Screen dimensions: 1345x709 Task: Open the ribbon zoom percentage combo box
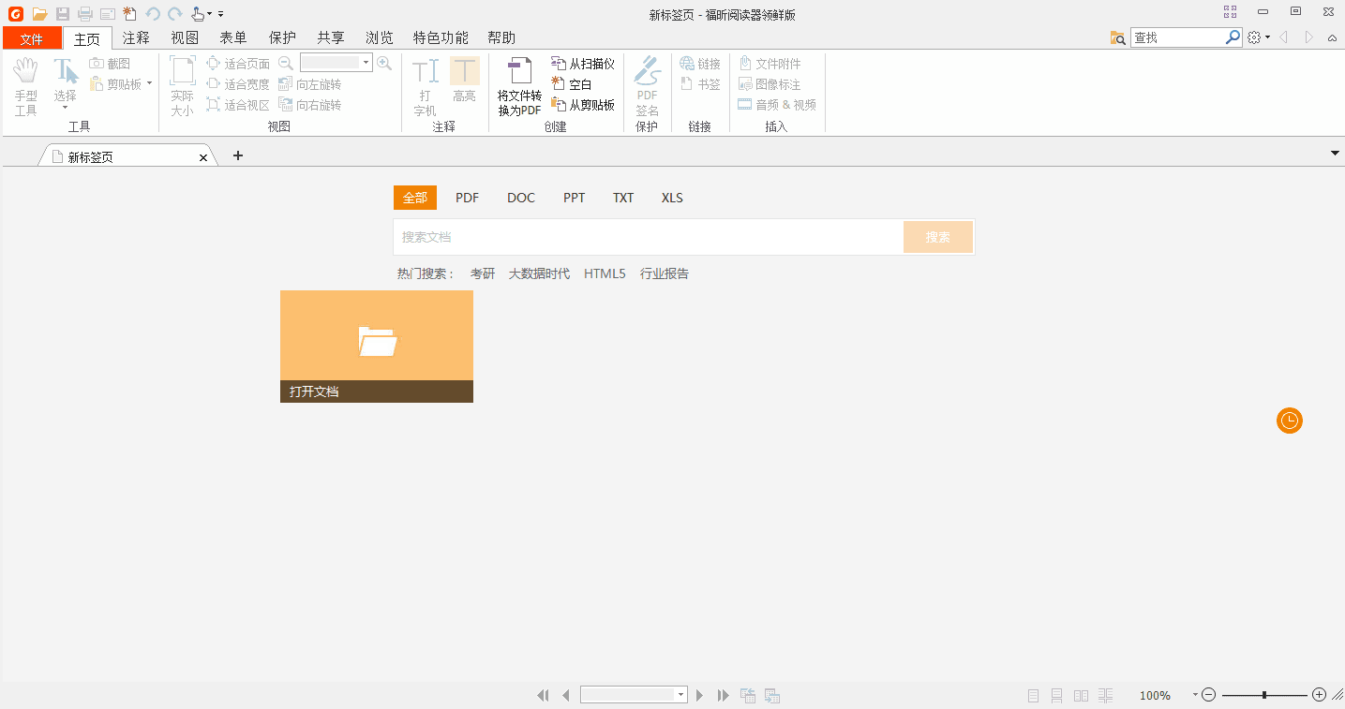(336, 63)
